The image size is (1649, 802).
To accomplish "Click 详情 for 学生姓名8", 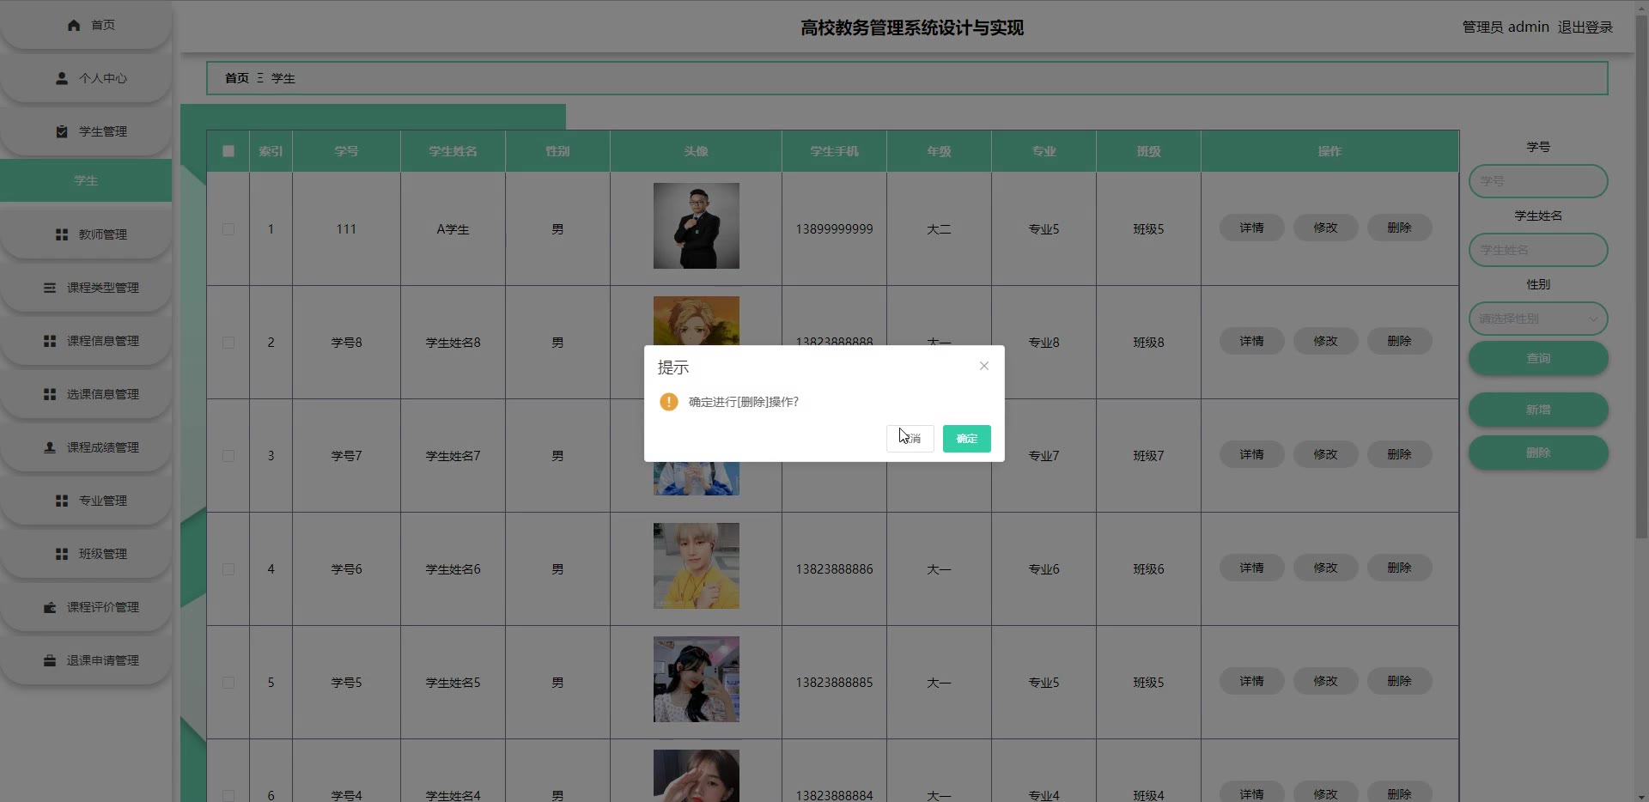I will [x=1252, y=341].
